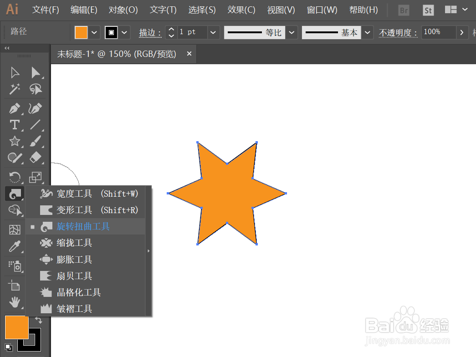
Task: Select the Paintbrush tool
Action: click(x=36, y=142)
